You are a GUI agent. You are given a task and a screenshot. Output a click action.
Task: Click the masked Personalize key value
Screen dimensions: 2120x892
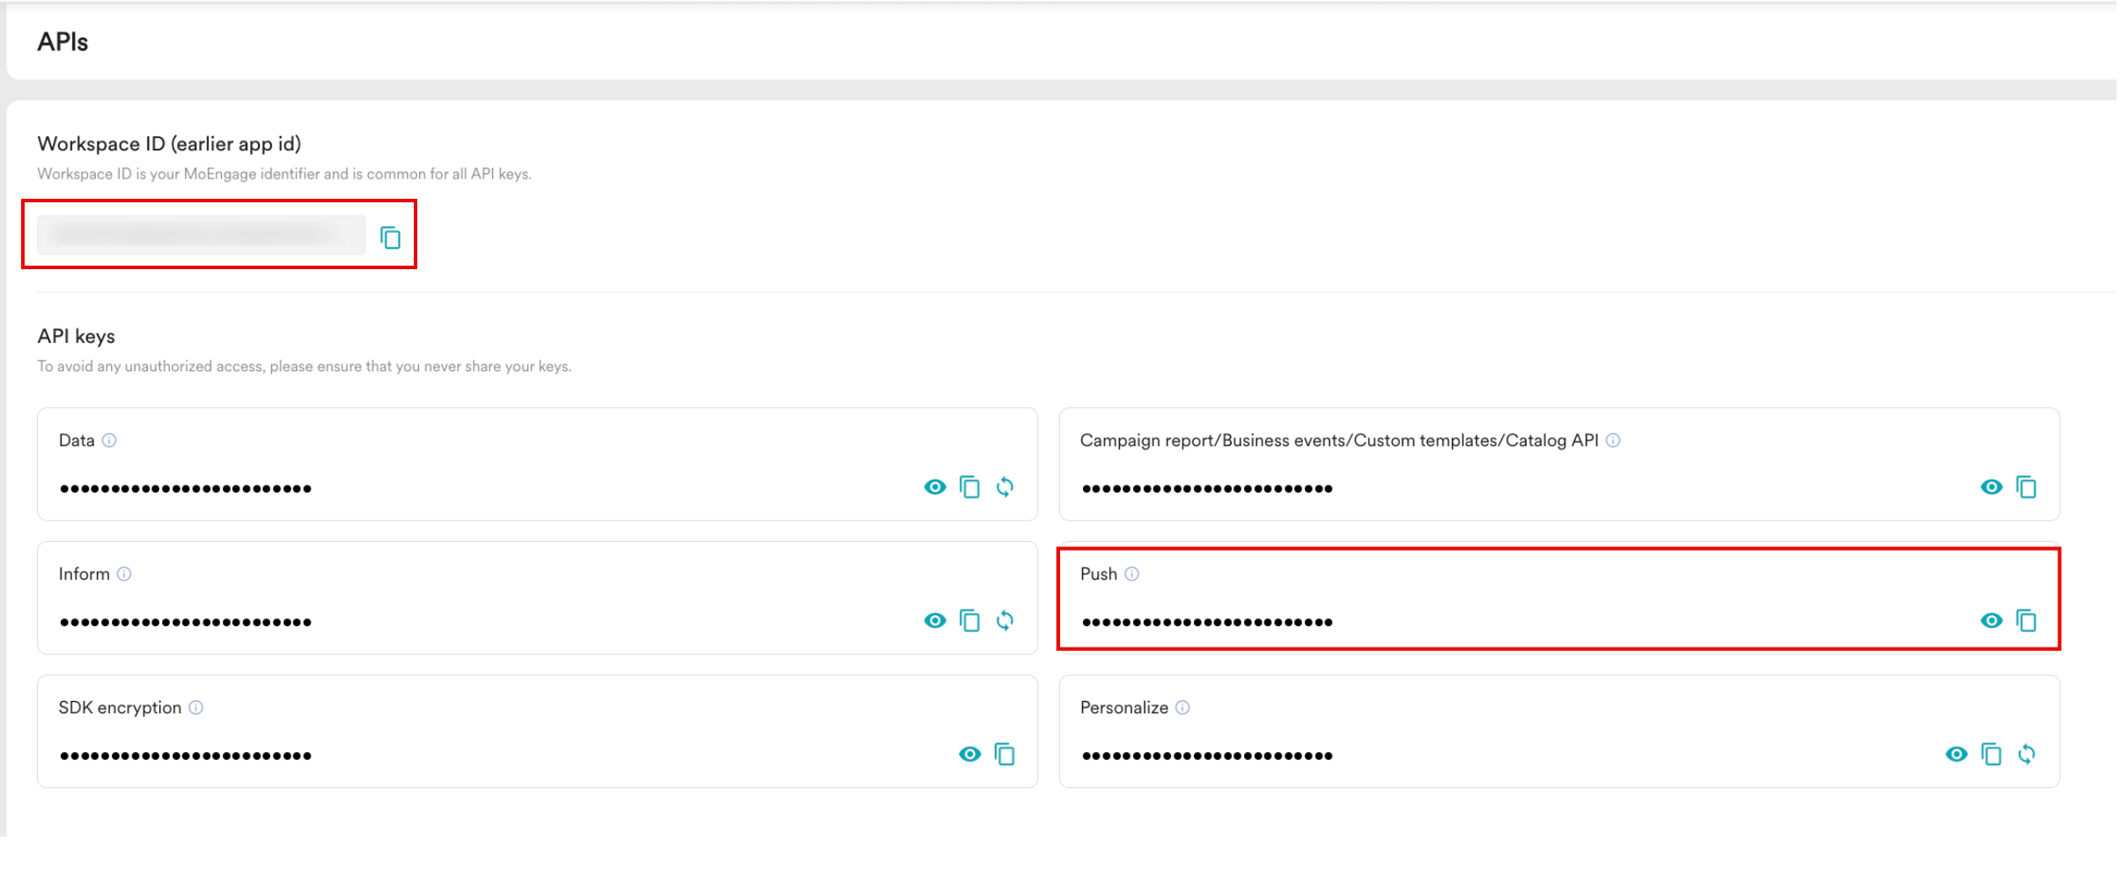(1207, 757)
